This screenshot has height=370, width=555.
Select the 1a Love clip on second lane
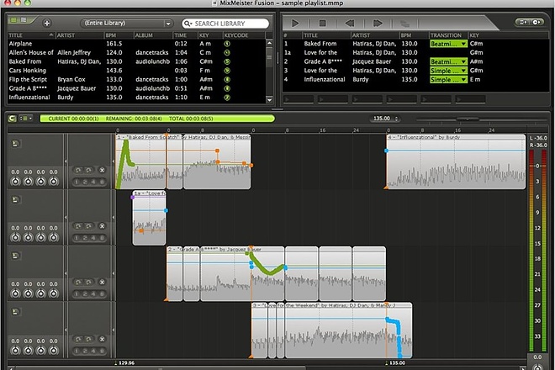pyautogui.click(x=150, y=218)
